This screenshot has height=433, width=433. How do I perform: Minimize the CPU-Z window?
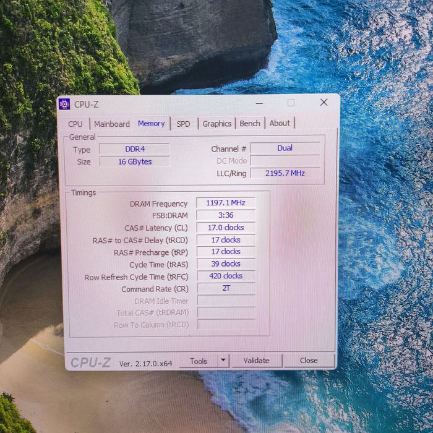coord(259,103)
